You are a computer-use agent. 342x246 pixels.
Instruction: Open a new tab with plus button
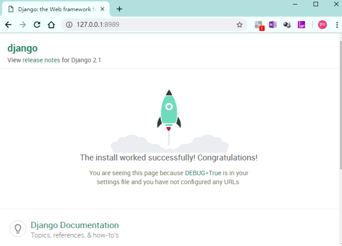coord(119,9)
